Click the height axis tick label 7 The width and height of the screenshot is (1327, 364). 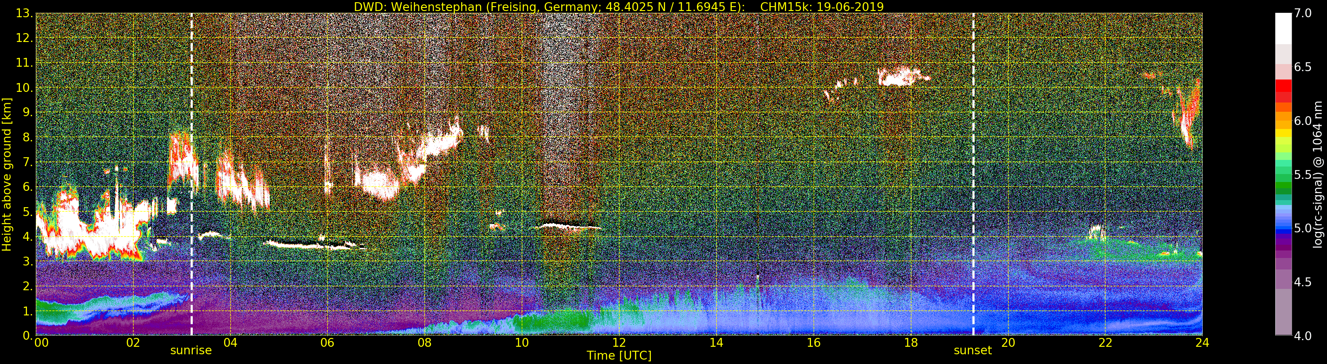click(x=27, y=162)
